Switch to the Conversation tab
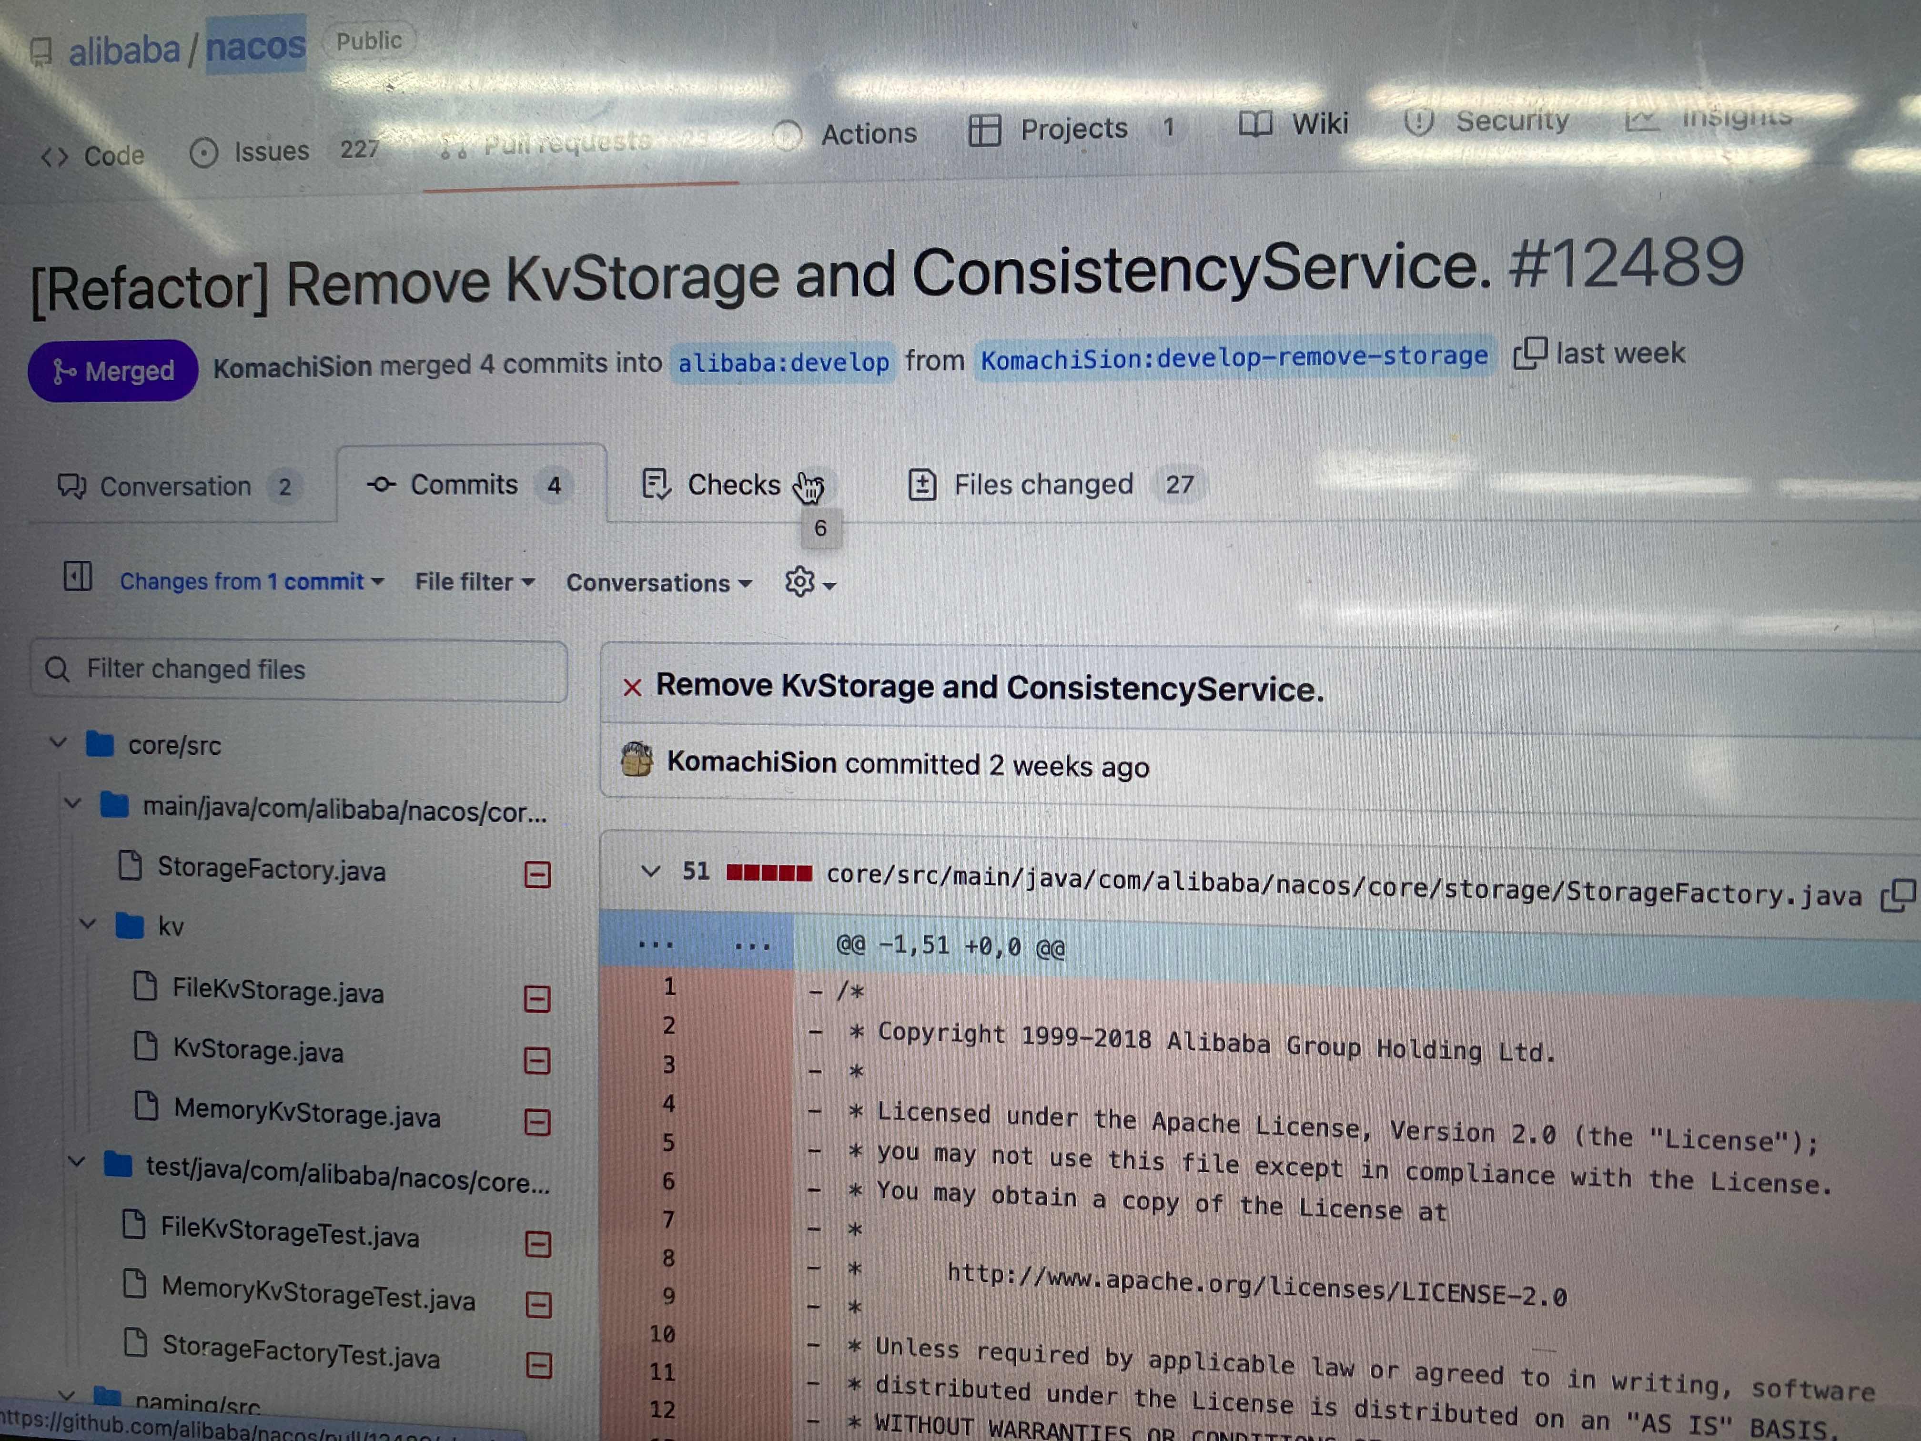The height and width of the screenshot is (1441, 1921). click(x=180, y=487)
